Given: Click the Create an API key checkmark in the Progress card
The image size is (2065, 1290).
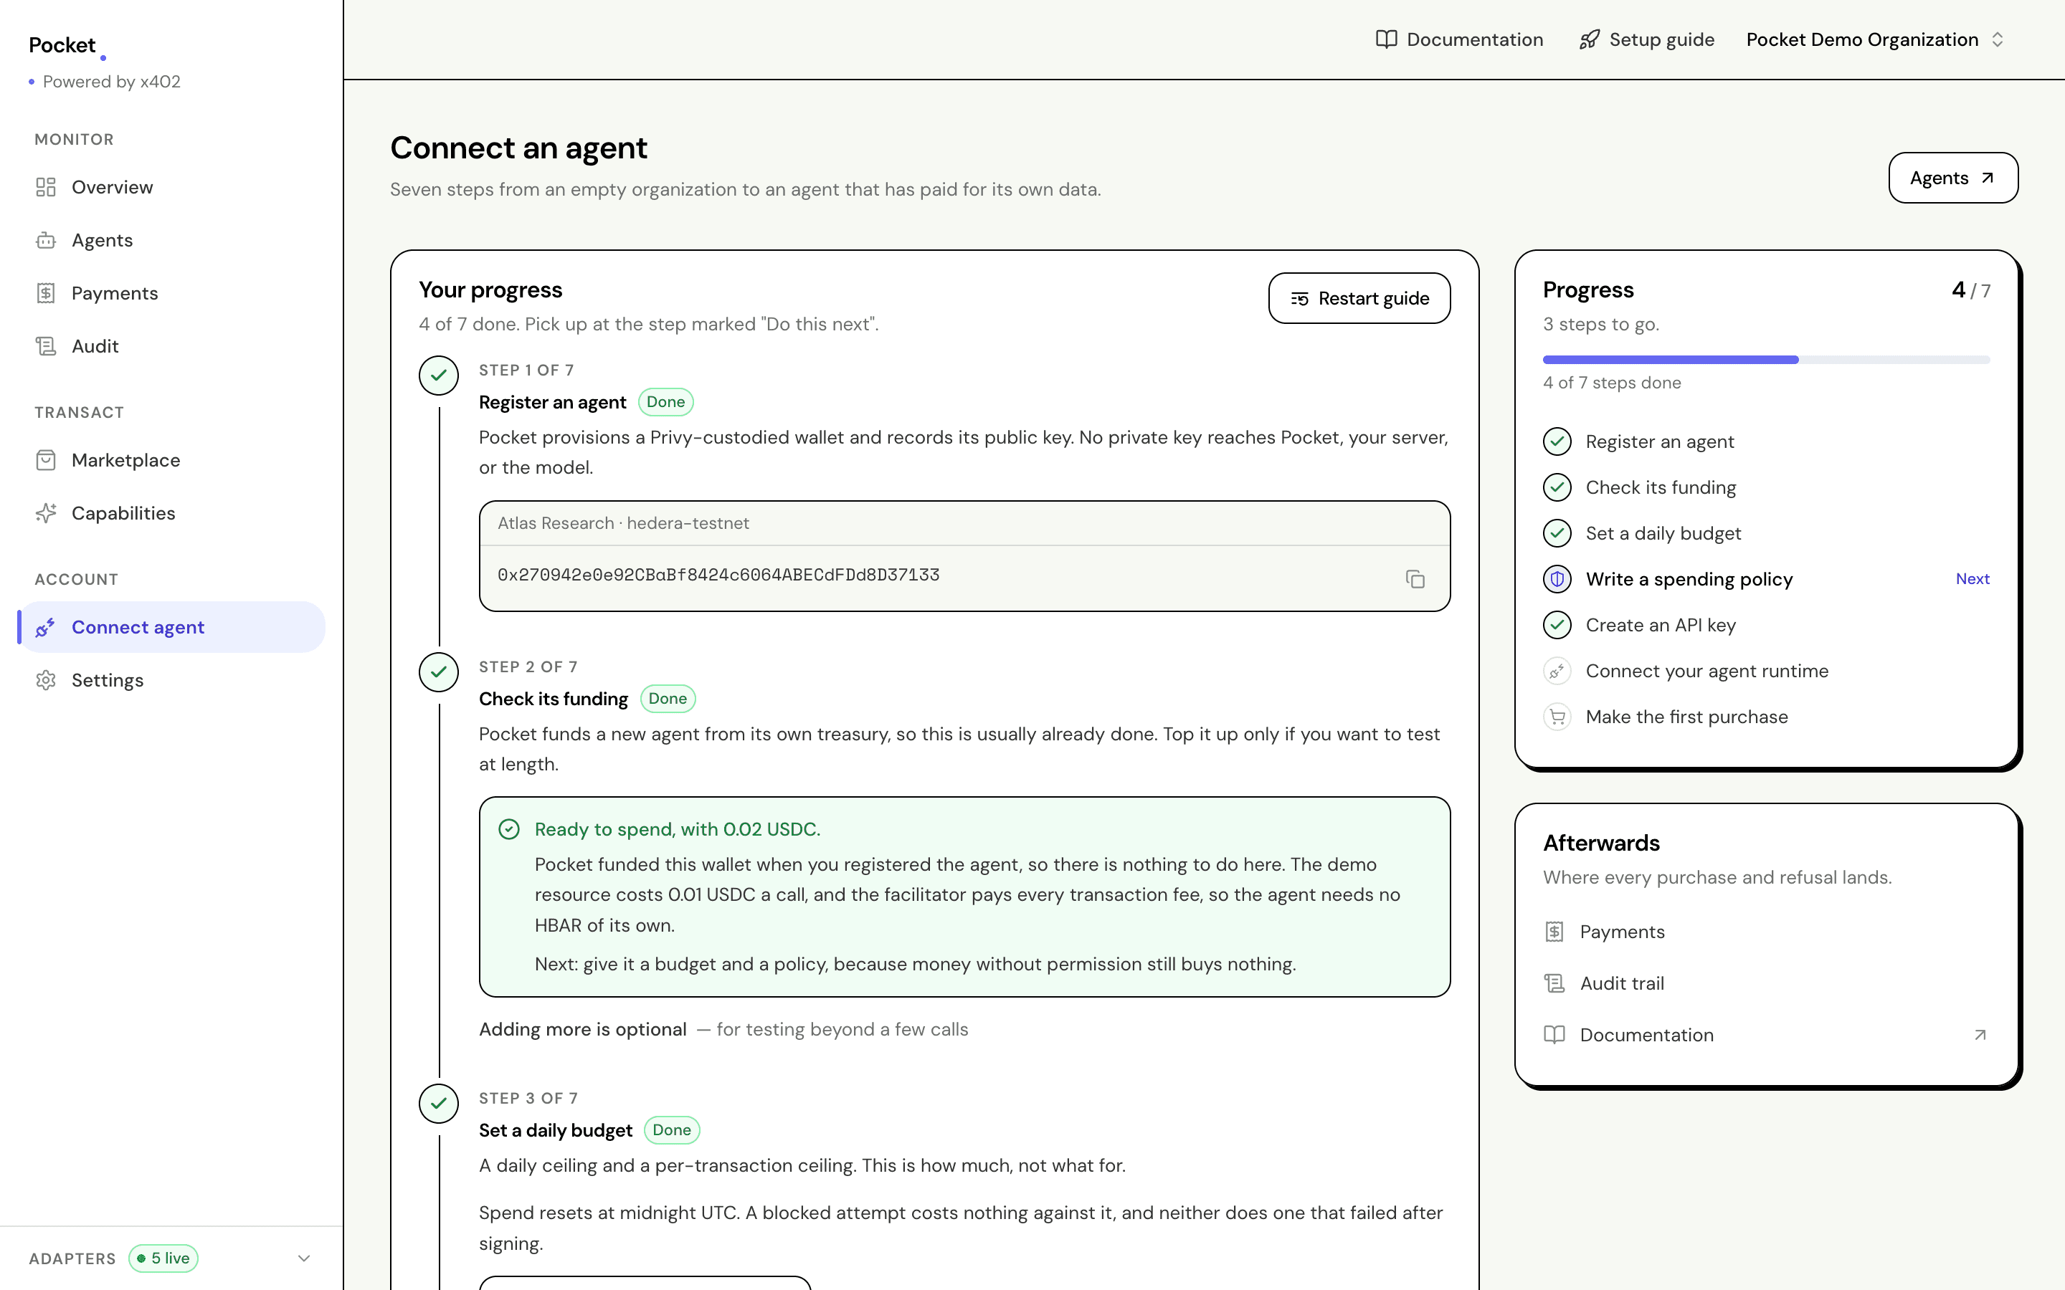Looking at the screenshot, I should coord(1557,624).
